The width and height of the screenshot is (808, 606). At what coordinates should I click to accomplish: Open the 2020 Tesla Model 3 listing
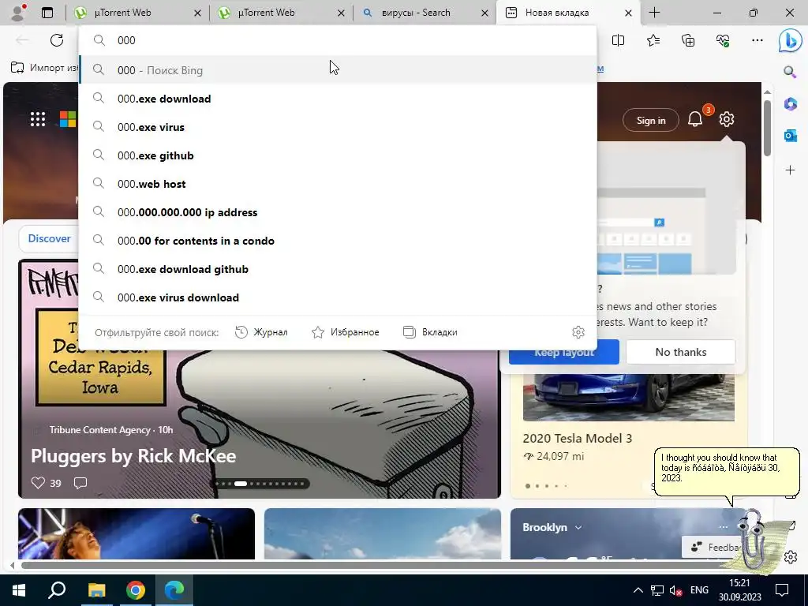pyautogui.click(x=577, y=439)
